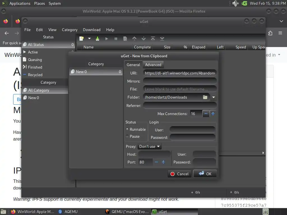Click Firefox extensions puzzle icon
The image size is (287, 215).
[x=270, y=33]
